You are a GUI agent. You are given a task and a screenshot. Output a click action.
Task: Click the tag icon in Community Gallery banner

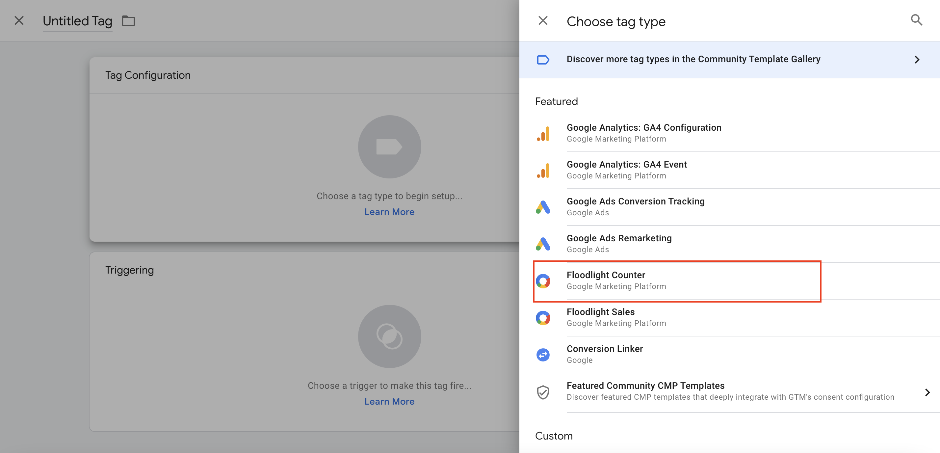pyautogui.click(x=543, y=60)
